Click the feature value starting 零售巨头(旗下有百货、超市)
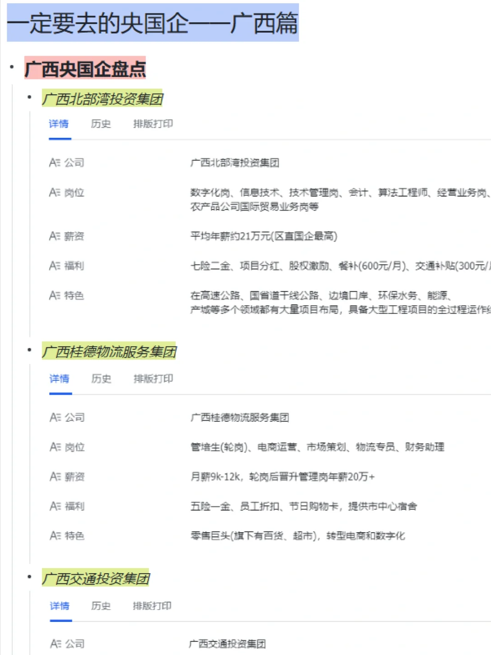This screenshot has width=491, height=655. pyautogui.click(x=298, y=536)
